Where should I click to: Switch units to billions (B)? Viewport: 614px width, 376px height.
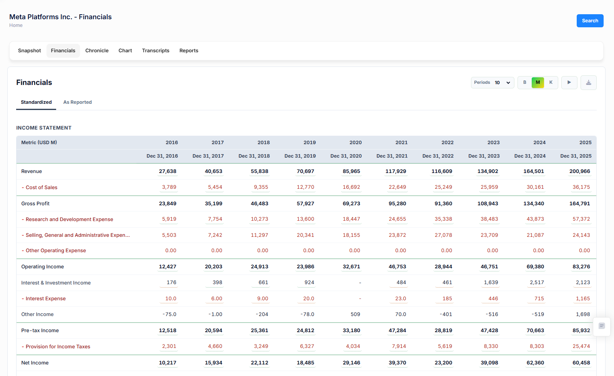coord(525,83)
